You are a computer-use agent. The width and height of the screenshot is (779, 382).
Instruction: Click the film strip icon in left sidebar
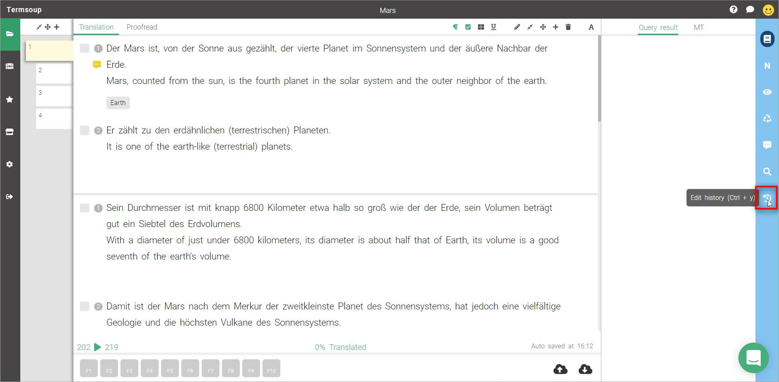point(10,66)
